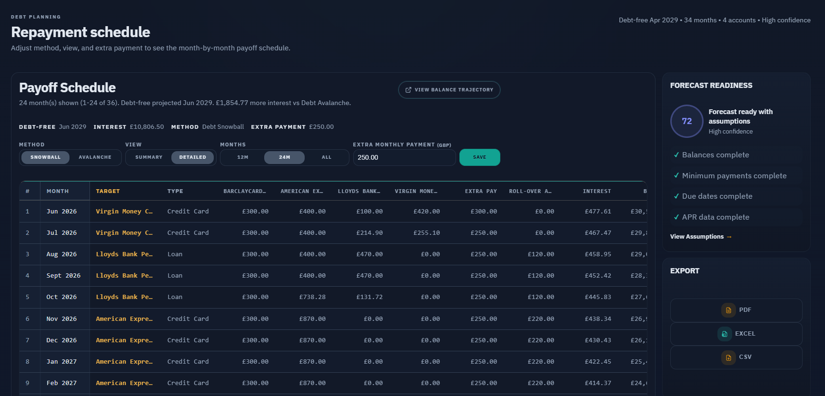Screen dimensions: 825x396
Task: Click the Forecast ready with assumptions heading
Action: (x=741, y=116)
